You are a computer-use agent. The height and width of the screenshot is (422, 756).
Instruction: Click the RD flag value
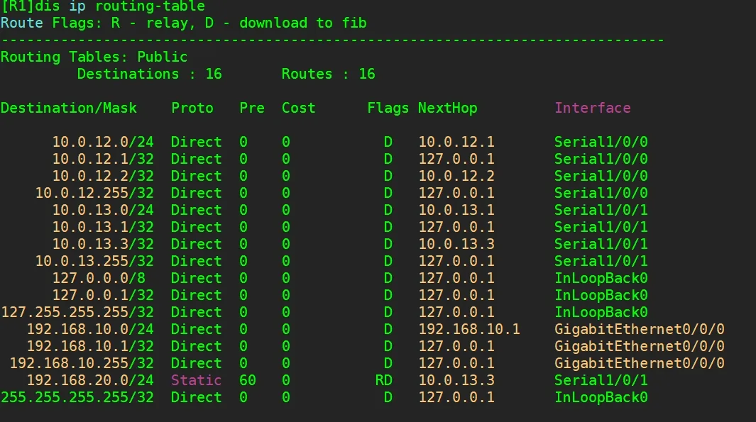pos(383,380)
